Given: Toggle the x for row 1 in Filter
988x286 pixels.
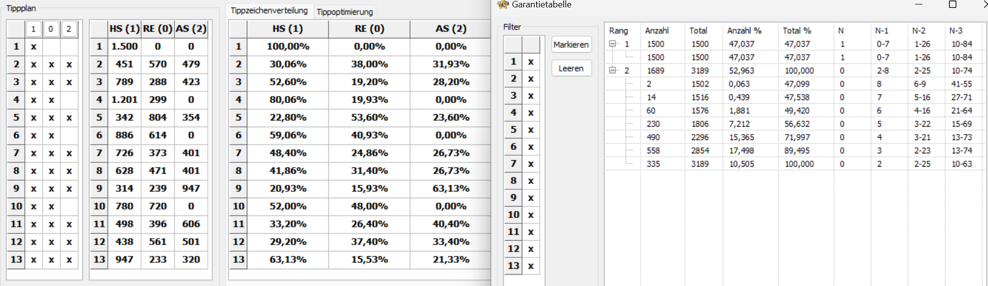Looking at the screenshot, I should pyautogui.click(x=531, y=62).
